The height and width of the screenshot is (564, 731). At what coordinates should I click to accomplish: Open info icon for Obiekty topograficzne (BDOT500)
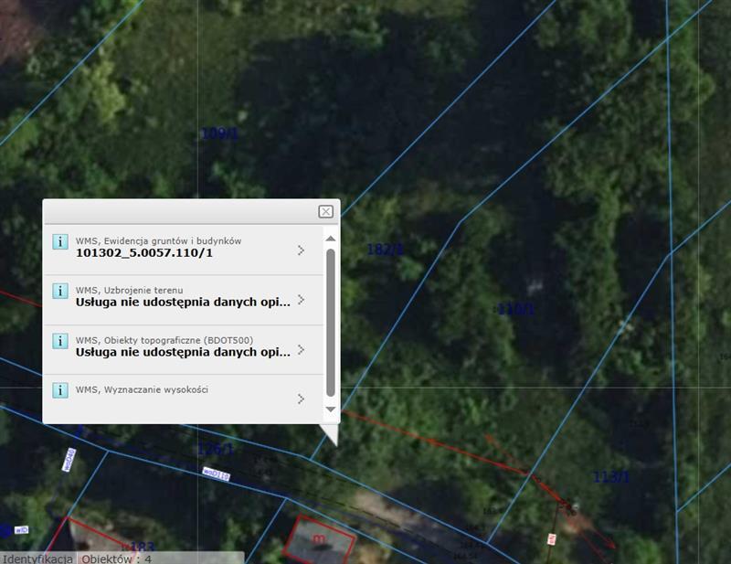point(60,341)
